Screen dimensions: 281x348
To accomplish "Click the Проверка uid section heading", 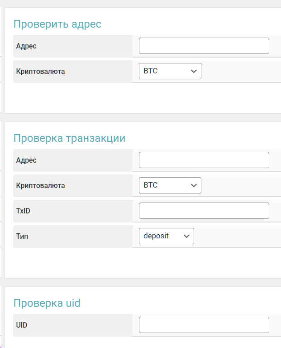I will click(47, 303).
